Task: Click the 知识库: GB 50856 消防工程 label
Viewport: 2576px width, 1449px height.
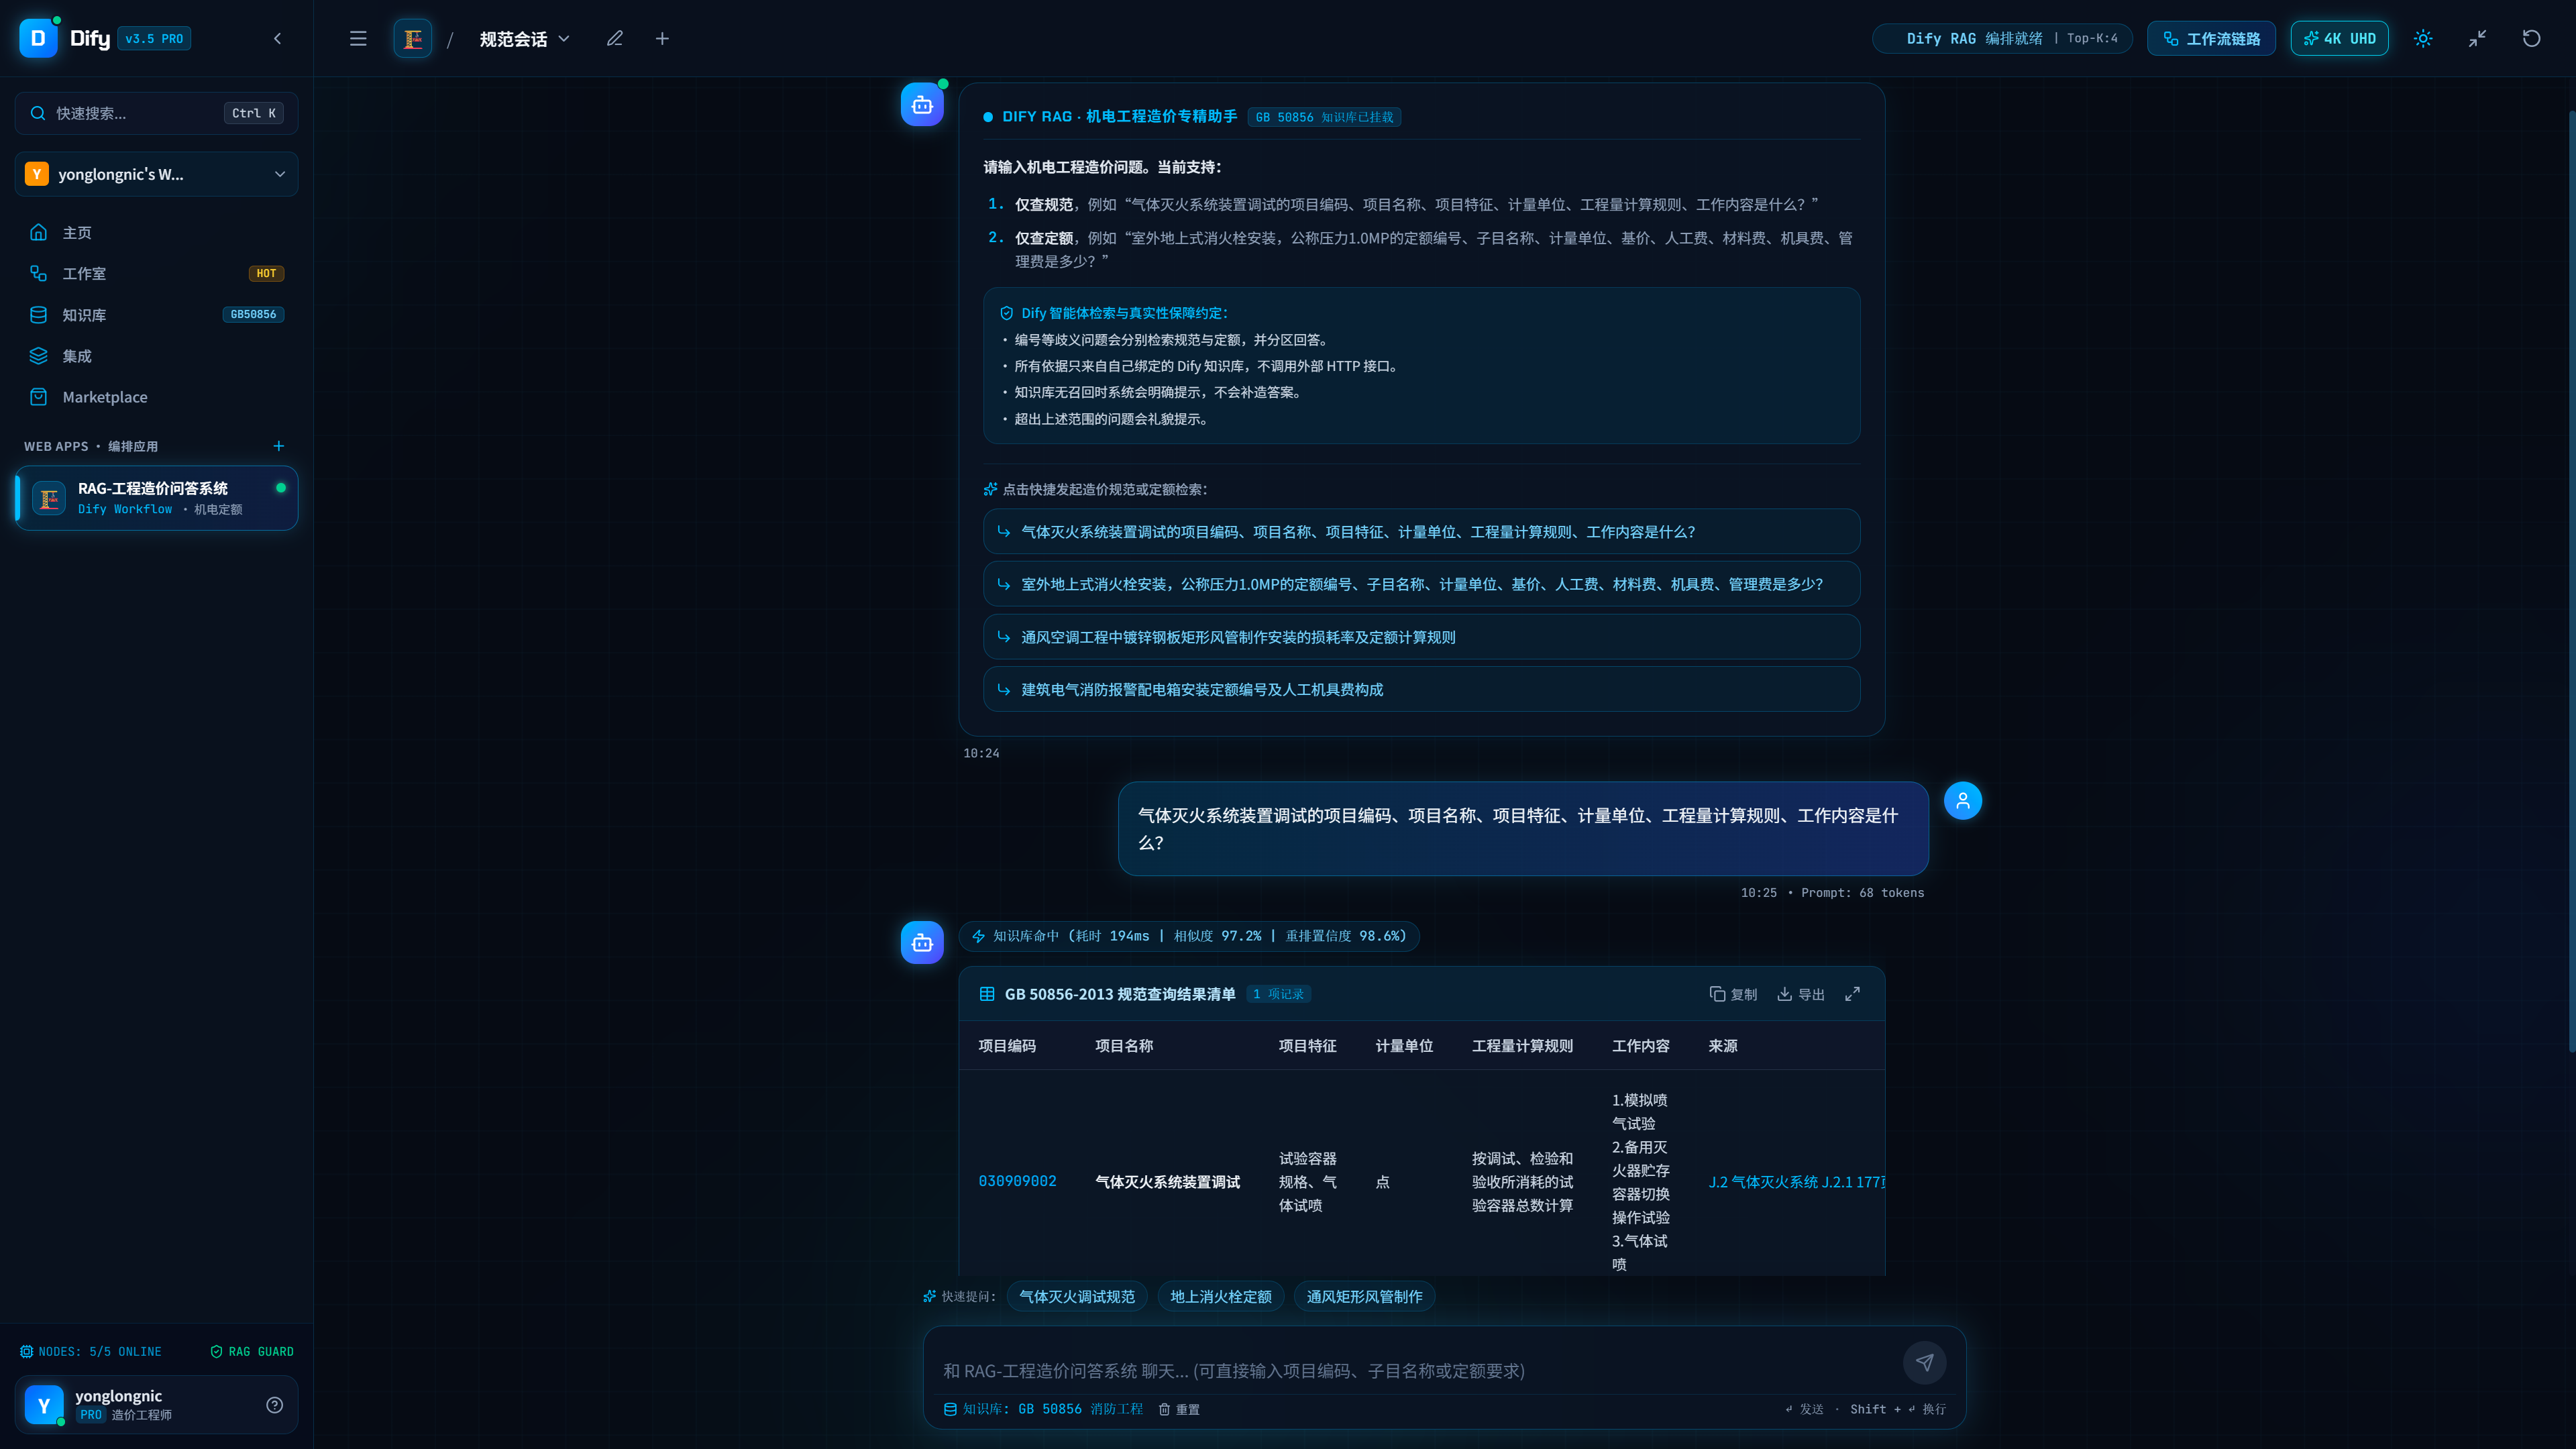Action: pos(1043,1409)
